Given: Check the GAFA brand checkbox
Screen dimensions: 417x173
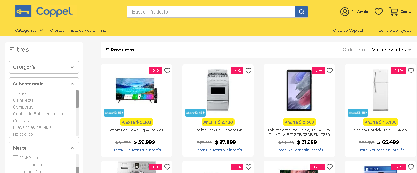Looking at the screenshot, I should (16, 158).
